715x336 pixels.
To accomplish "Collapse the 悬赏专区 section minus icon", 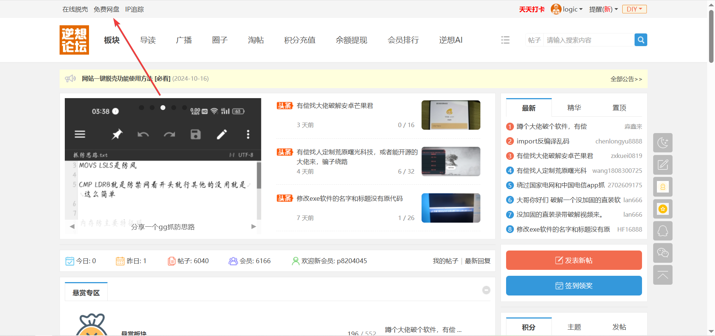I will click(486, 290).
